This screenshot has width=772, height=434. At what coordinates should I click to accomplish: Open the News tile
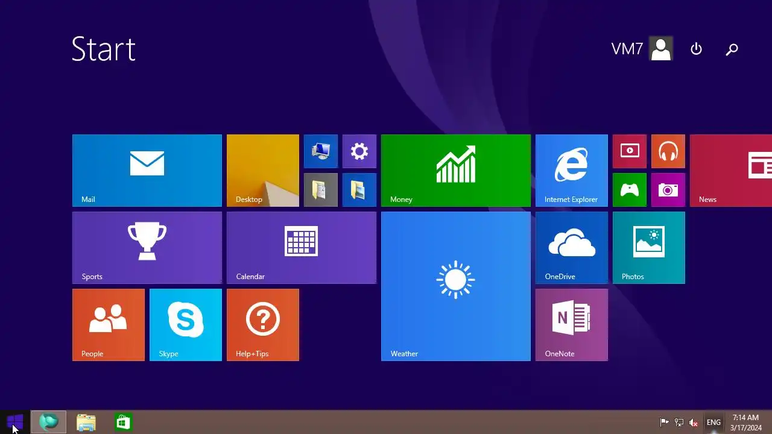731,171
